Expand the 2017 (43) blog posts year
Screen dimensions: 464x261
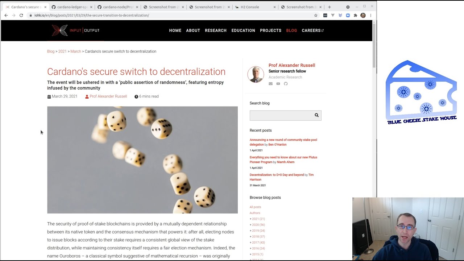pos(257,243)
